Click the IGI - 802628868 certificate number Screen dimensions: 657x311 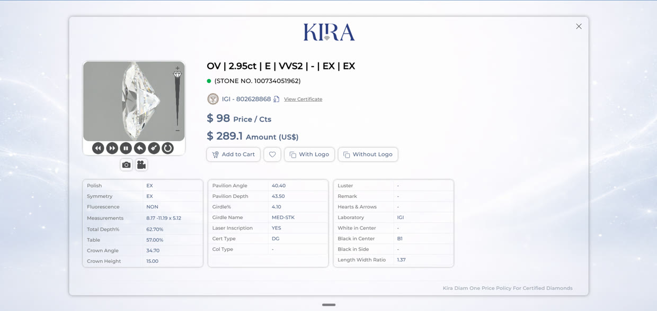click(x=246, y=99)
